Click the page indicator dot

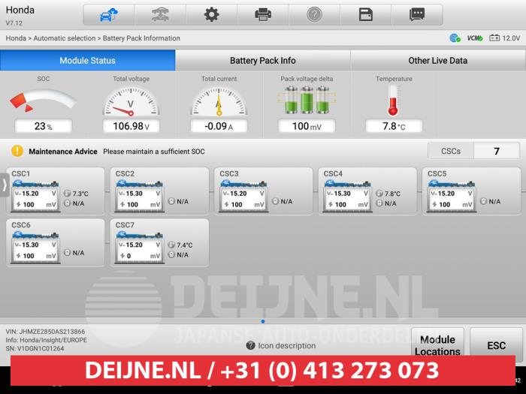pyautogui.click(x=263, y=321)
